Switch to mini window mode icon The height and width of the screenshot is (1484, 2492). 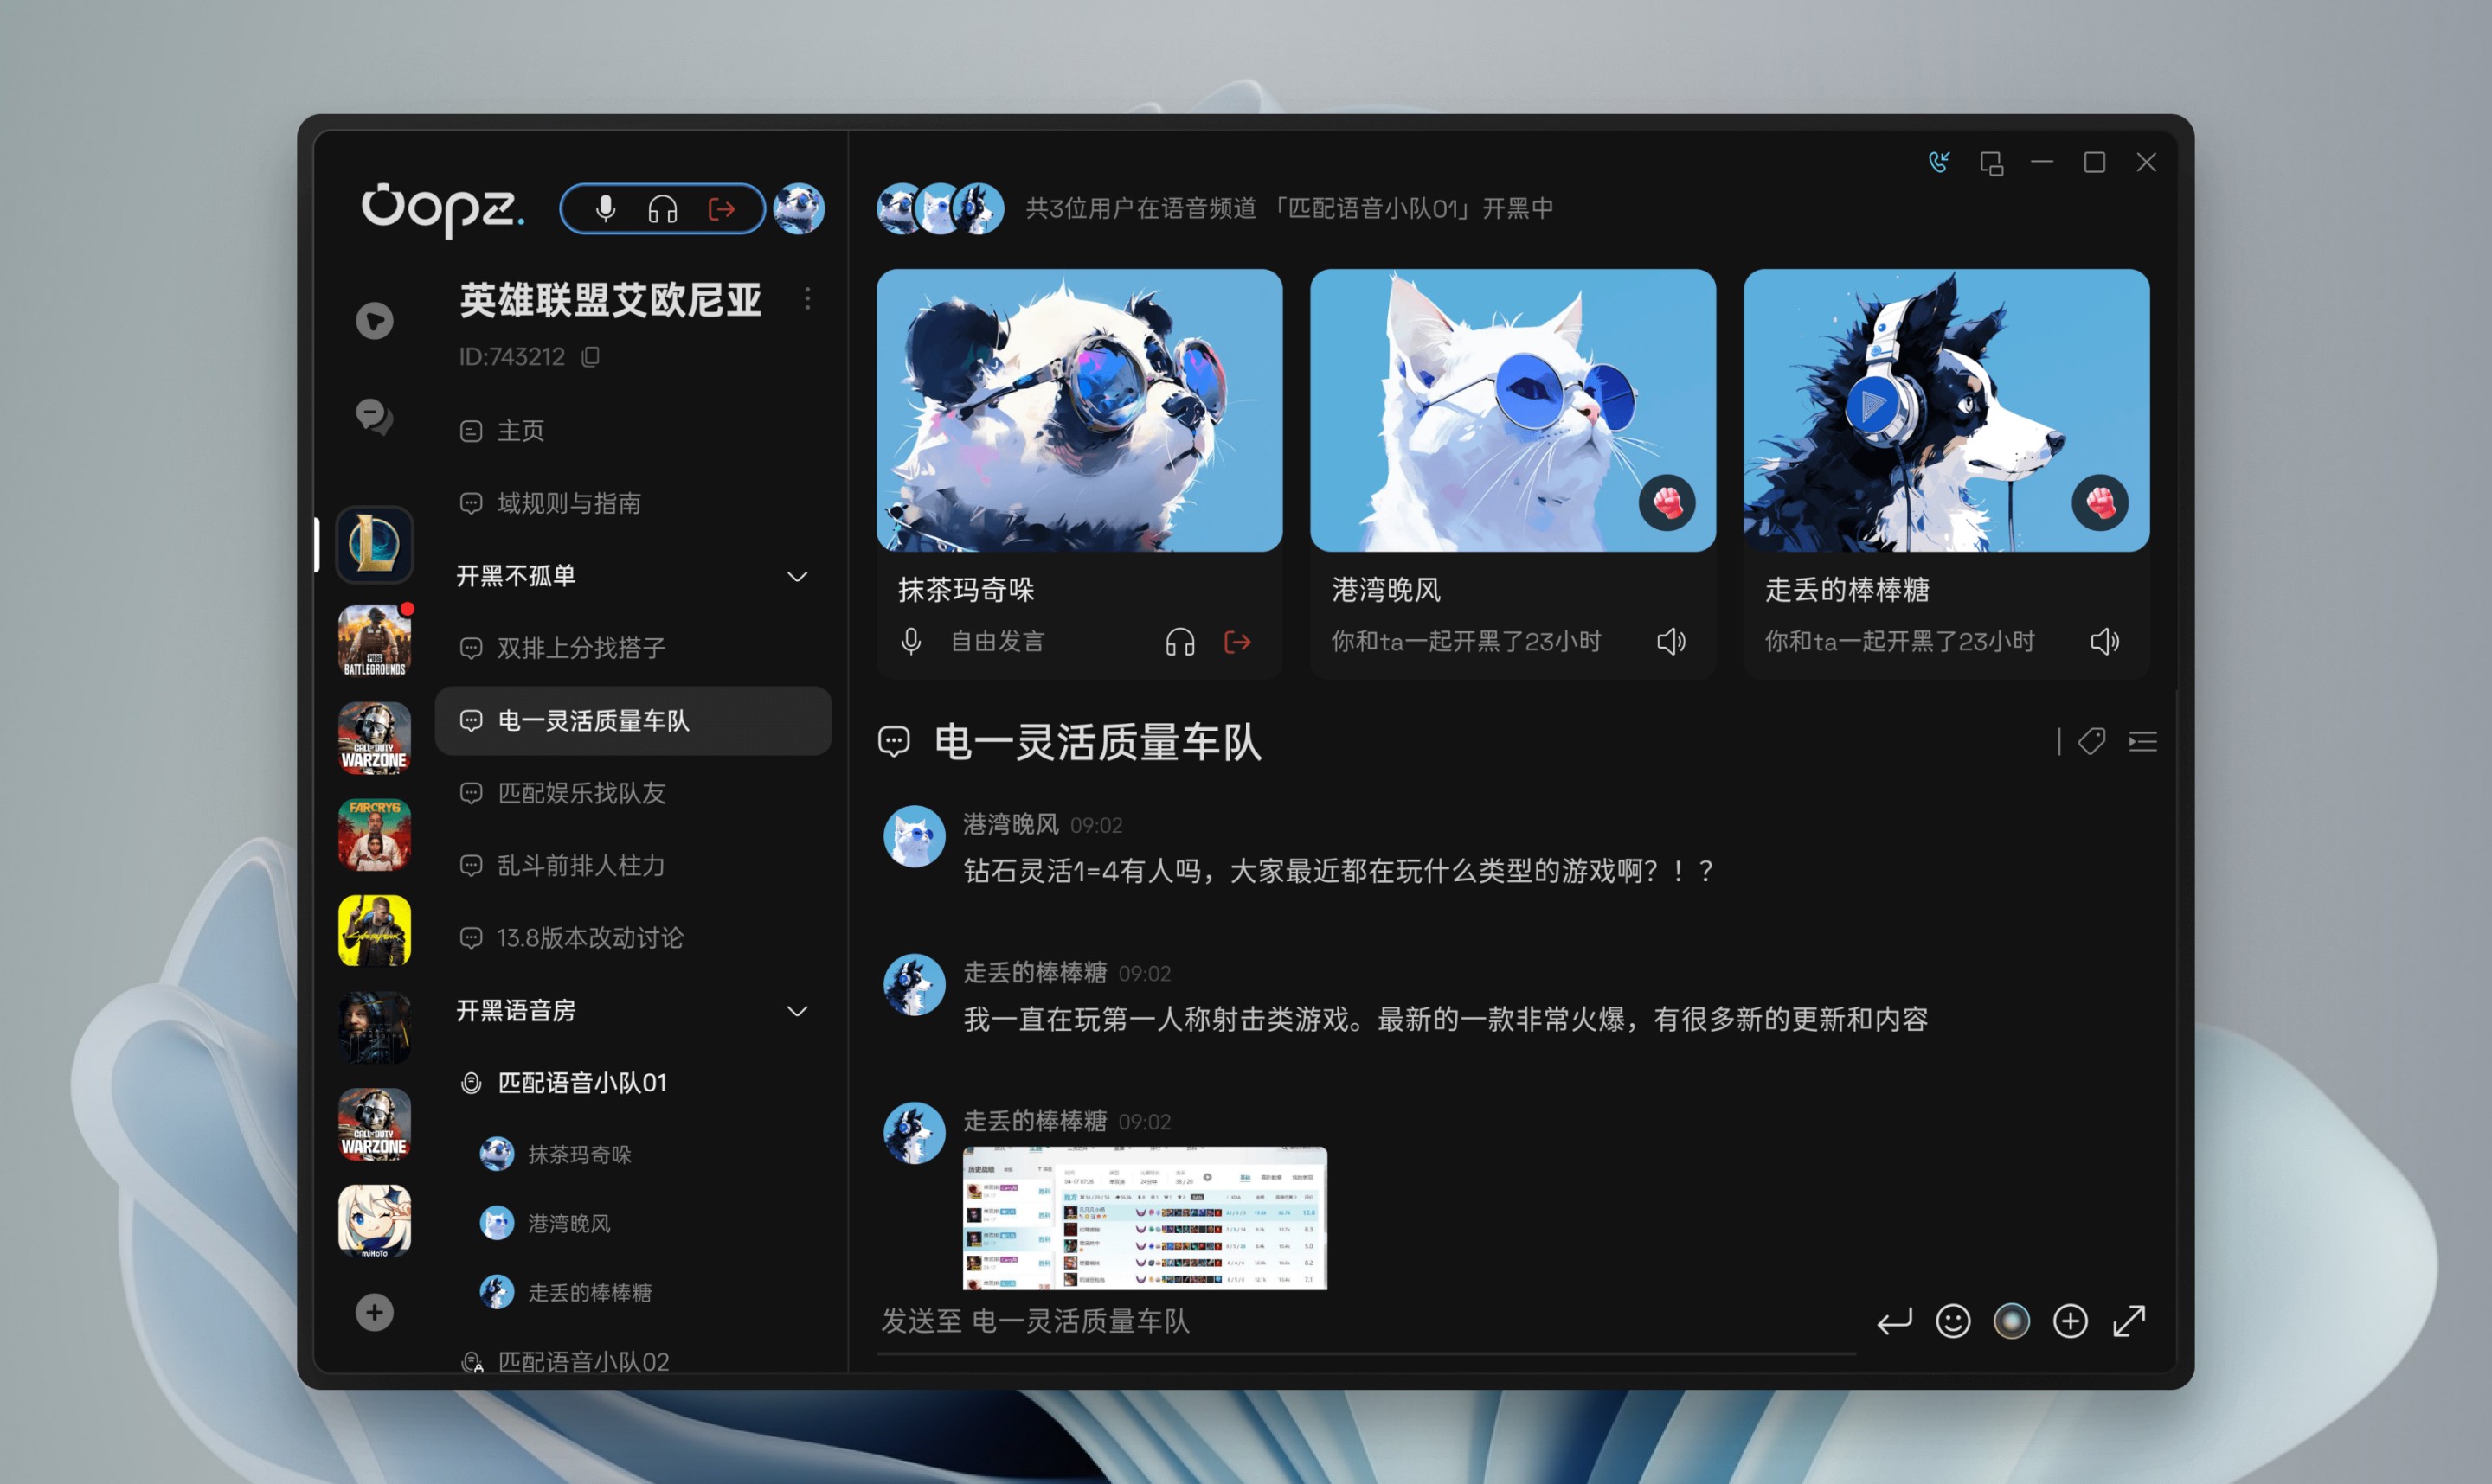click(1991, 162)
